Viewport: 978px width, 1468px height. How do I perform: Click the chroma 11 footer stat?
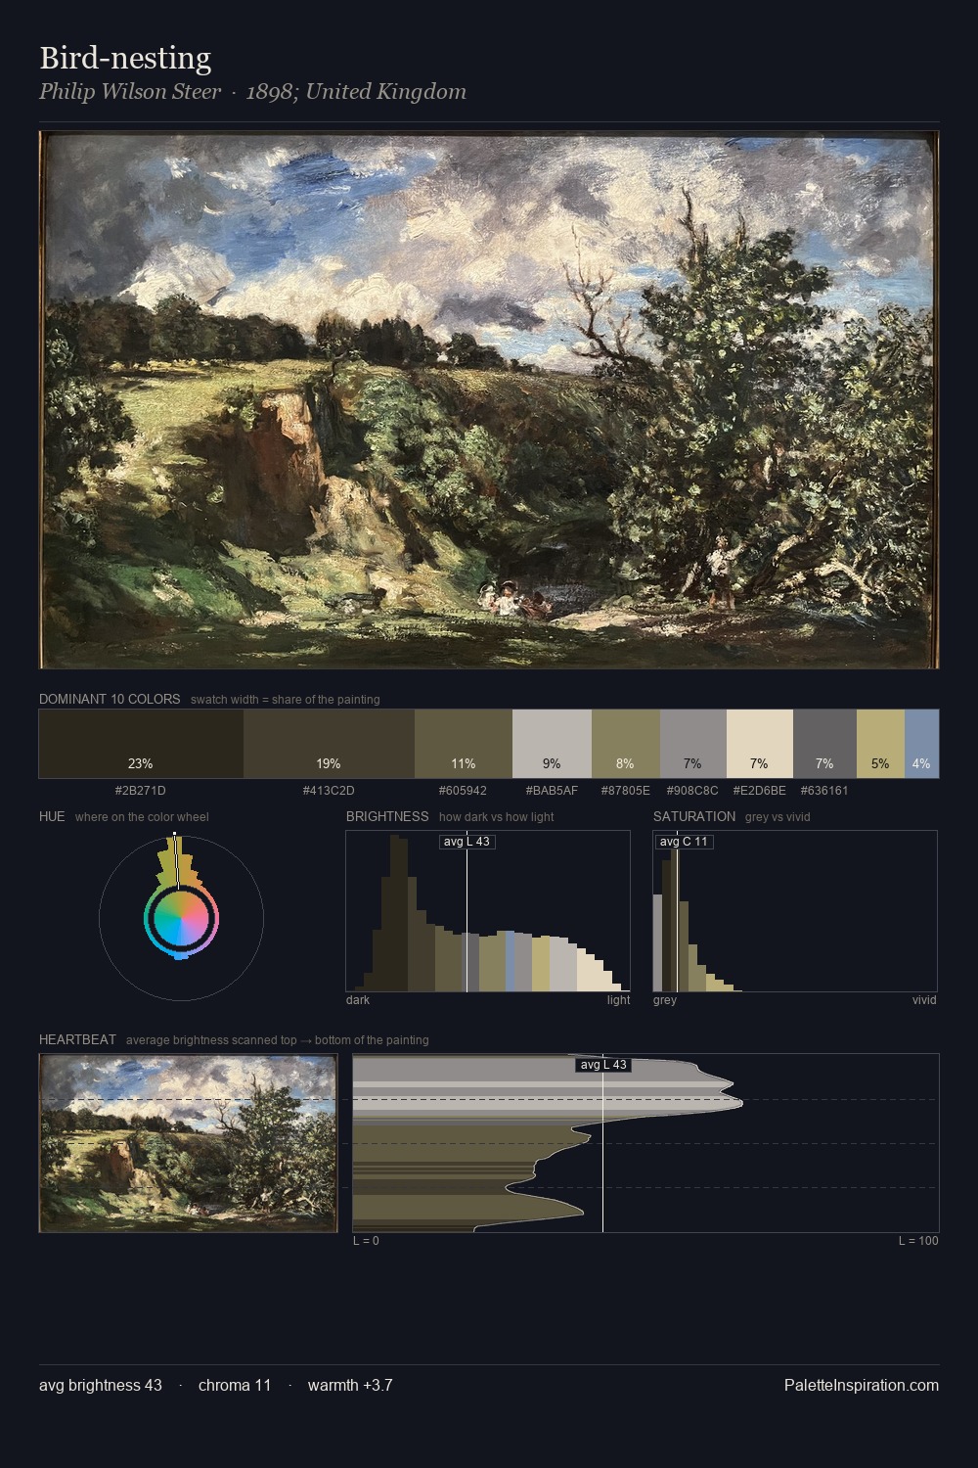point(235,1386)
